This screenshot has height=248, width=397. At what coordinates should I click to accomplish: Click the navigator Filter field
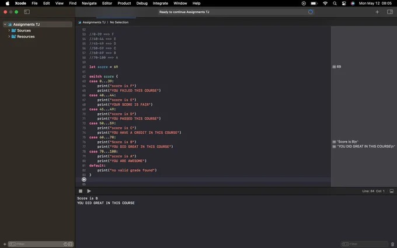pos(37,244)
